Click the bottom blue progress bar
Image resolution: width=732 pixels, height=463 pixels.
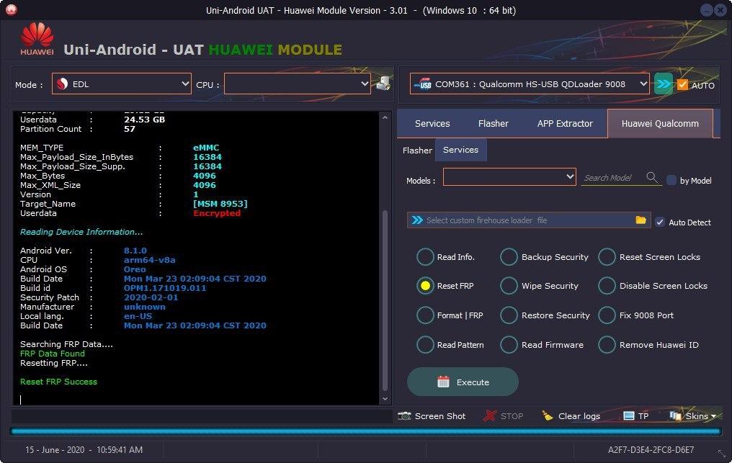click(365, 432)
